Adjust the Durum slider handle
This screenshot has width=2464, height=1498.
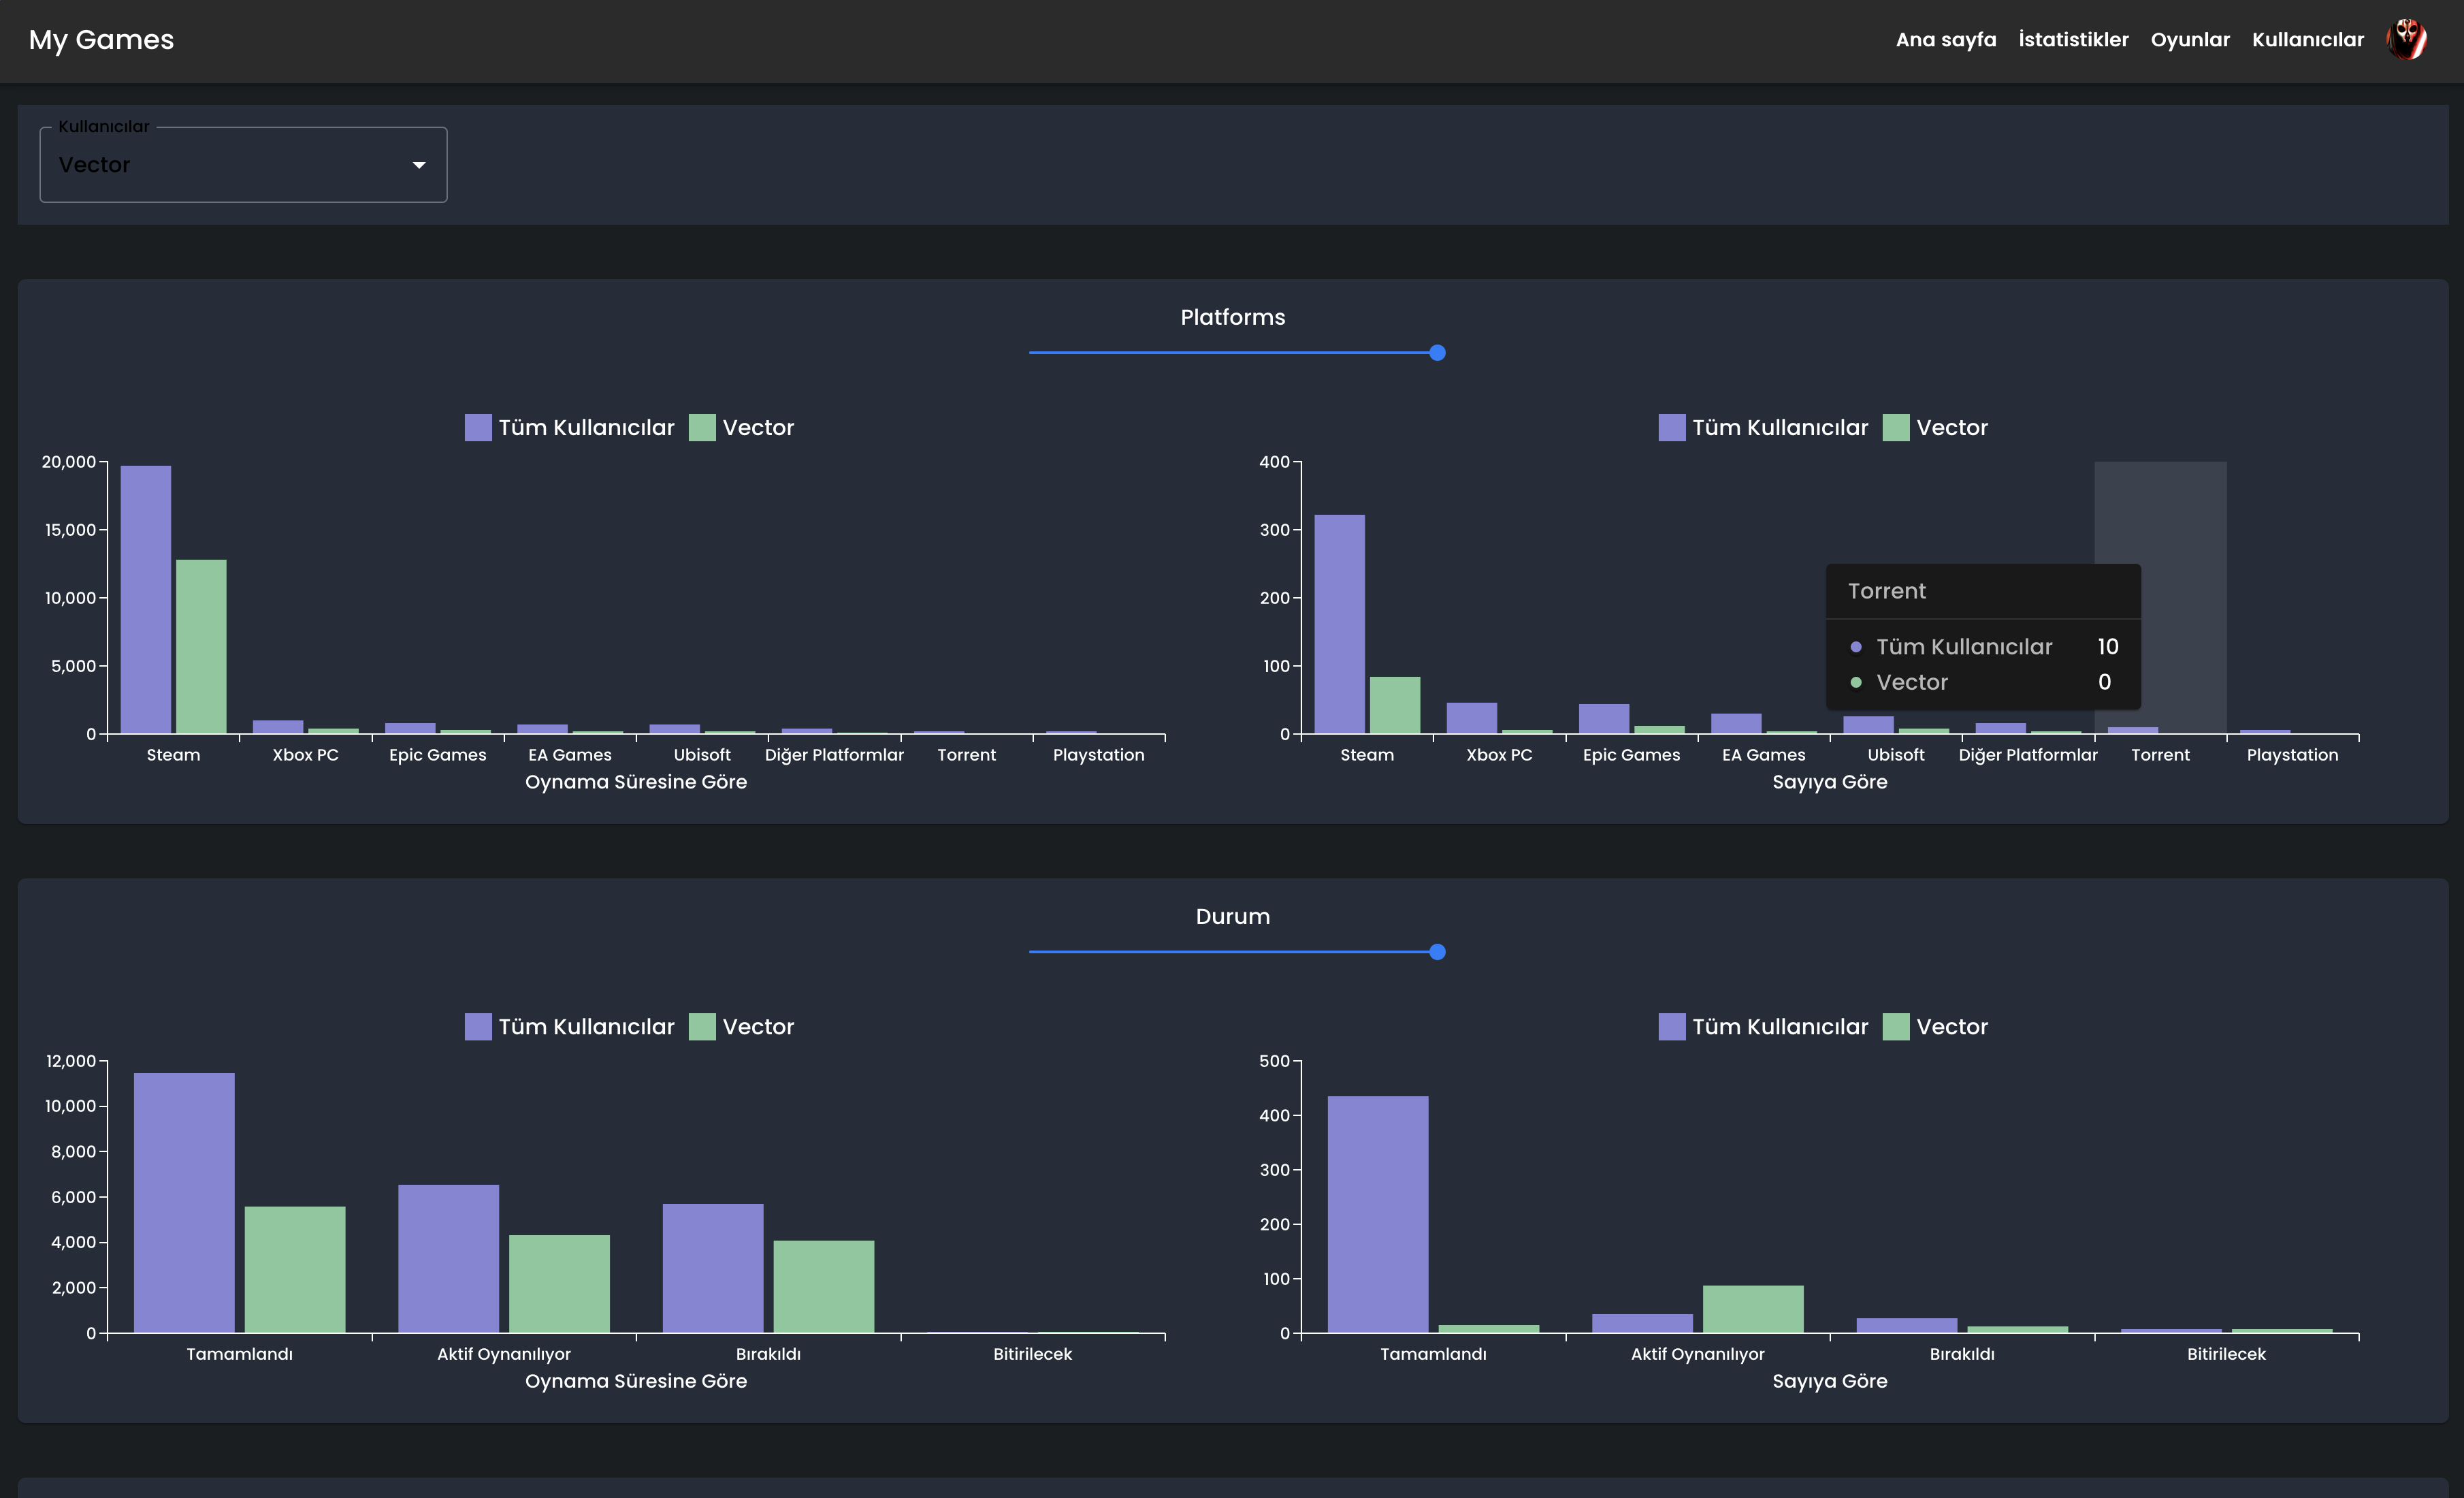tap(1437, 952)
